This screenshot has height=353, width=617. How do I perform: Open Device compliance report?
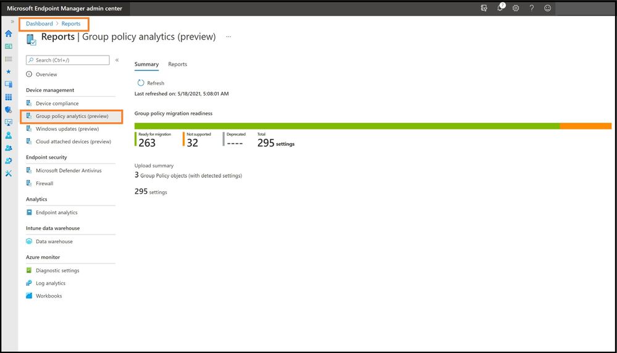click(x=57, y=104)
